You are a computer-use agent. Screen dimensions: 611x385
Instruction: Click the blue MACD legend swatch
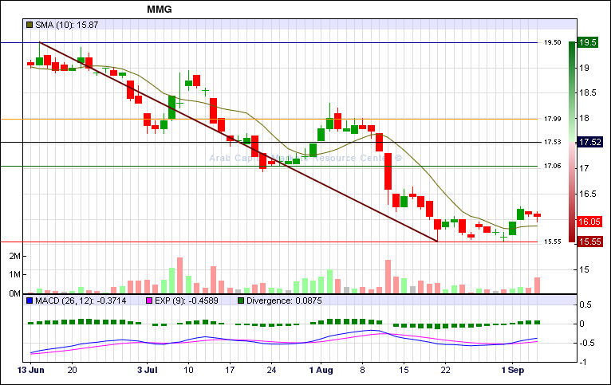click(30, 301)
